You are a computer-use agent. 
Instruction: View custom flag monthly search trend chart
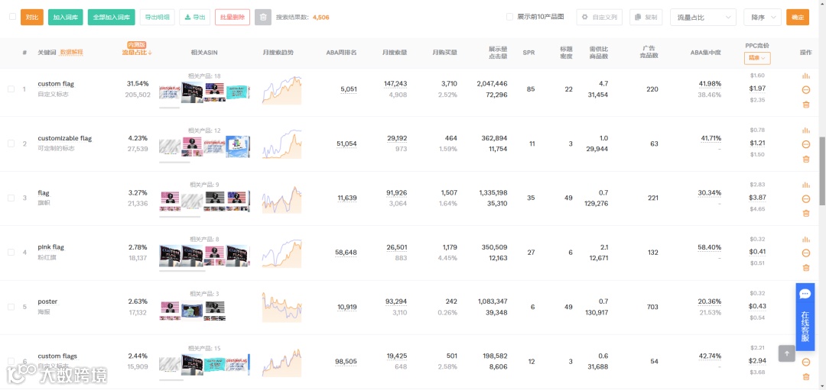(281, 90)
